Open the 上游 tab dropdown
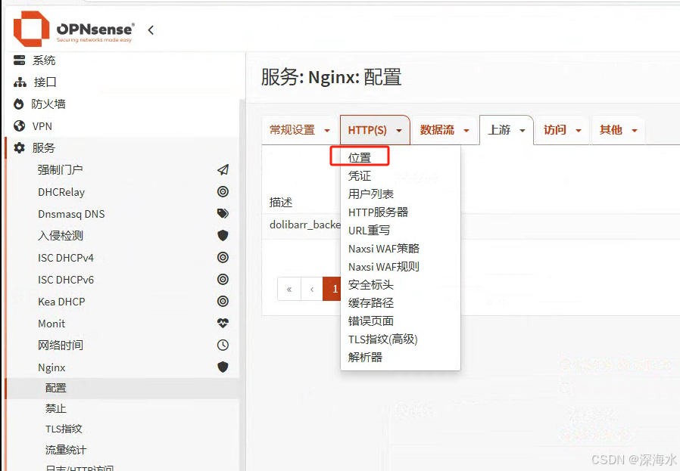The width and height of the screenshot is (680, 471). [x=507, y=130]
